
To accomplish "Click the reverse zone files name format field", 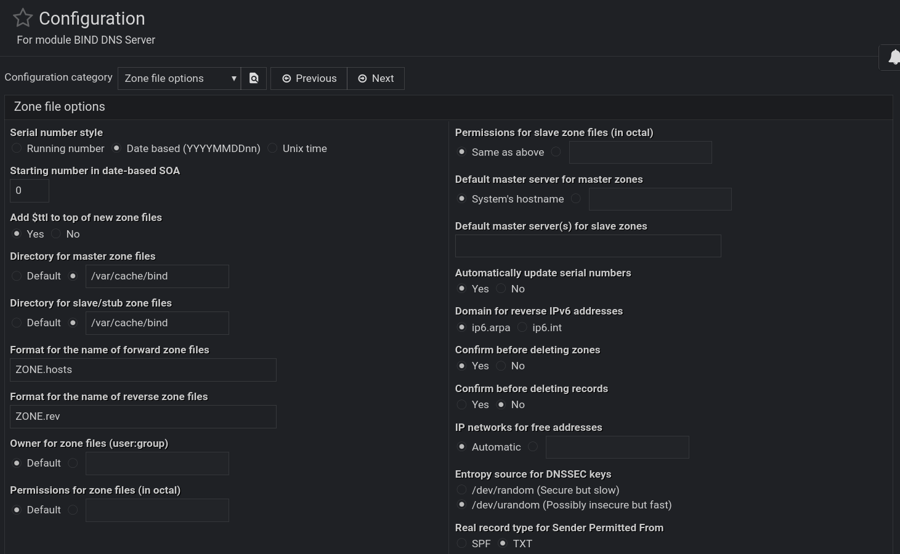I will 143,417.
